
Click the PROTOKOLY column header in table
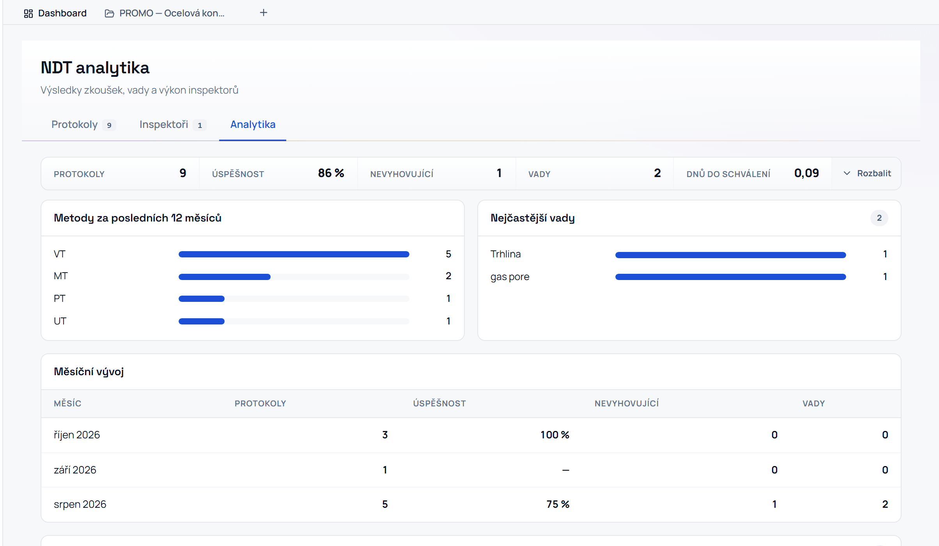pos(260,404)
